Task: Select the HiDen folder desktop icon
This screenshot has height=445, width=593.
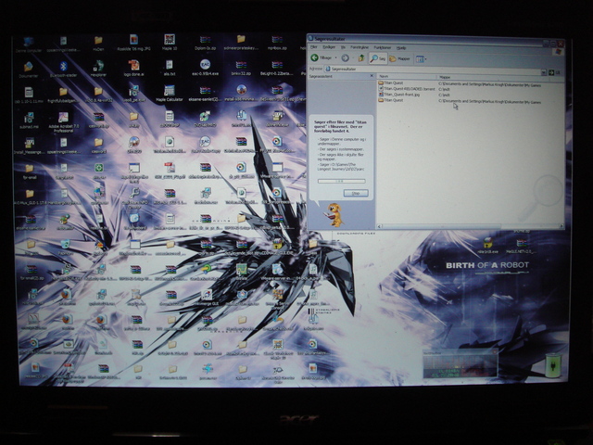Action: click(98, 44)
